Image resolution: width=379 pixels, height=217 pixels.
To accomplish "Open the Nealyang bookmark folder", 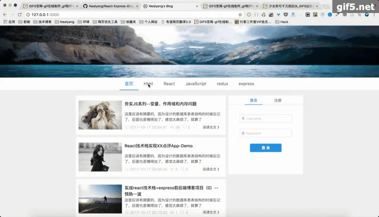I will (x=64, y=22).
